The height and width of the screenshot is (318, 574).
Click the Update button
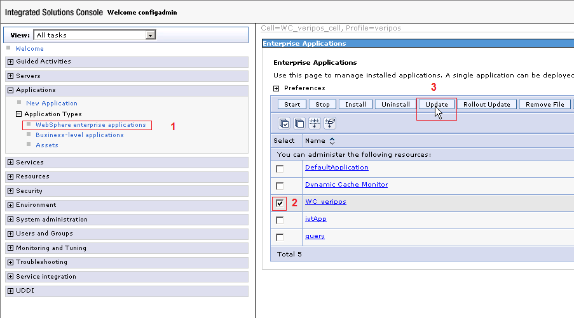coord(437,105)
